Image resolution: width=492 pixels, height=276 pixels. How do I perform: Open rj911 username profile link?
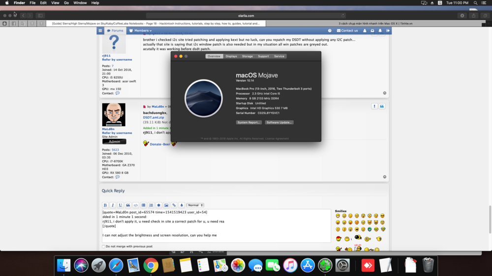[x=106, y=56]
